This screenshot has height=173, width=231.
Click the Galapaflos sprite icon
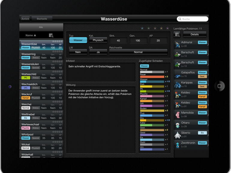click(x=177, y=76)
